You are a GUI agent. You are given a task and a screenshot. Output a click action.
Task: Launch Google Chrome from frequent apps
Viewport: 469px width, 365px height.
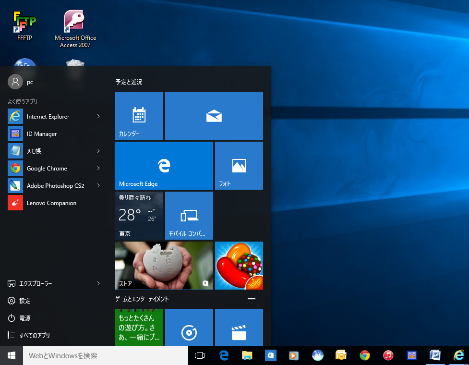pyautogui.click(x=47, y=169)
